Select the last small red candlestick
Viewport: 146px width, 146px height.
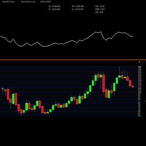pyautogui.click(x=133, y=86)
